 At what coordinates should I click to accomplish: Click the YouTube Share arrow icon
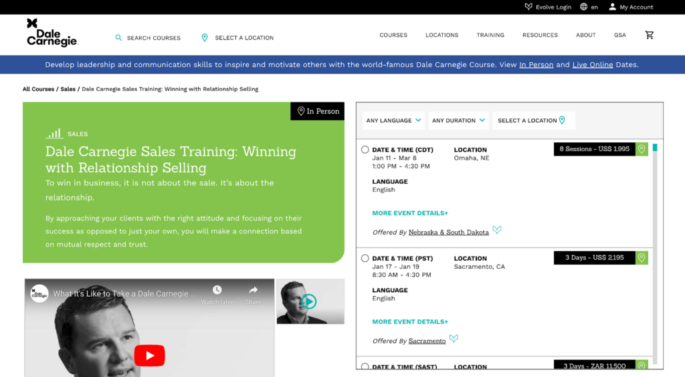point(254,290)
